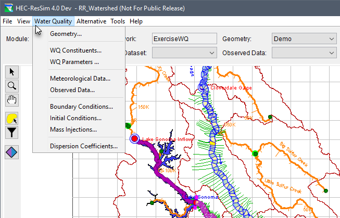Click the red Lake Sonoma Inflow node

pyautogui.click(x=134, y=138)
